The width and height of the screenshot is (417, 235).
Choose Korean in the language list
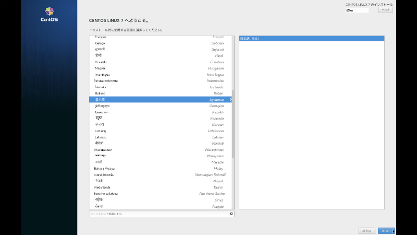[x=159, y=124]
